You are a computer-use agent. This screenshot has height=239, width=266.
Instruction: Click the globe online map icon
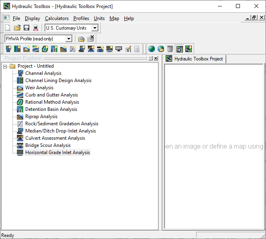152,49
